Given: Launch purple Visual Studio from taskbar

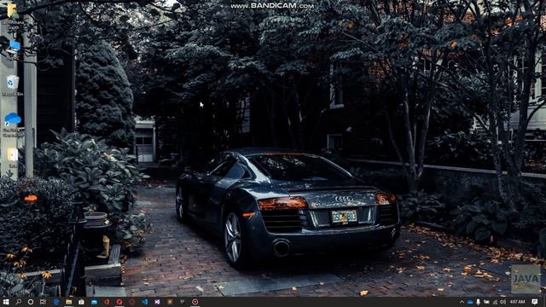Looking at the screenshot, I should tap(157, 302).
